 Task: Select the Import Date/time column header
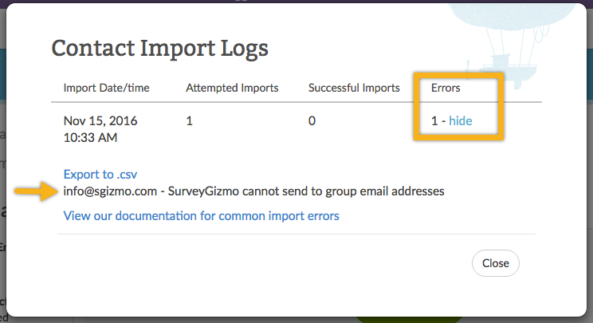point(106,88)
